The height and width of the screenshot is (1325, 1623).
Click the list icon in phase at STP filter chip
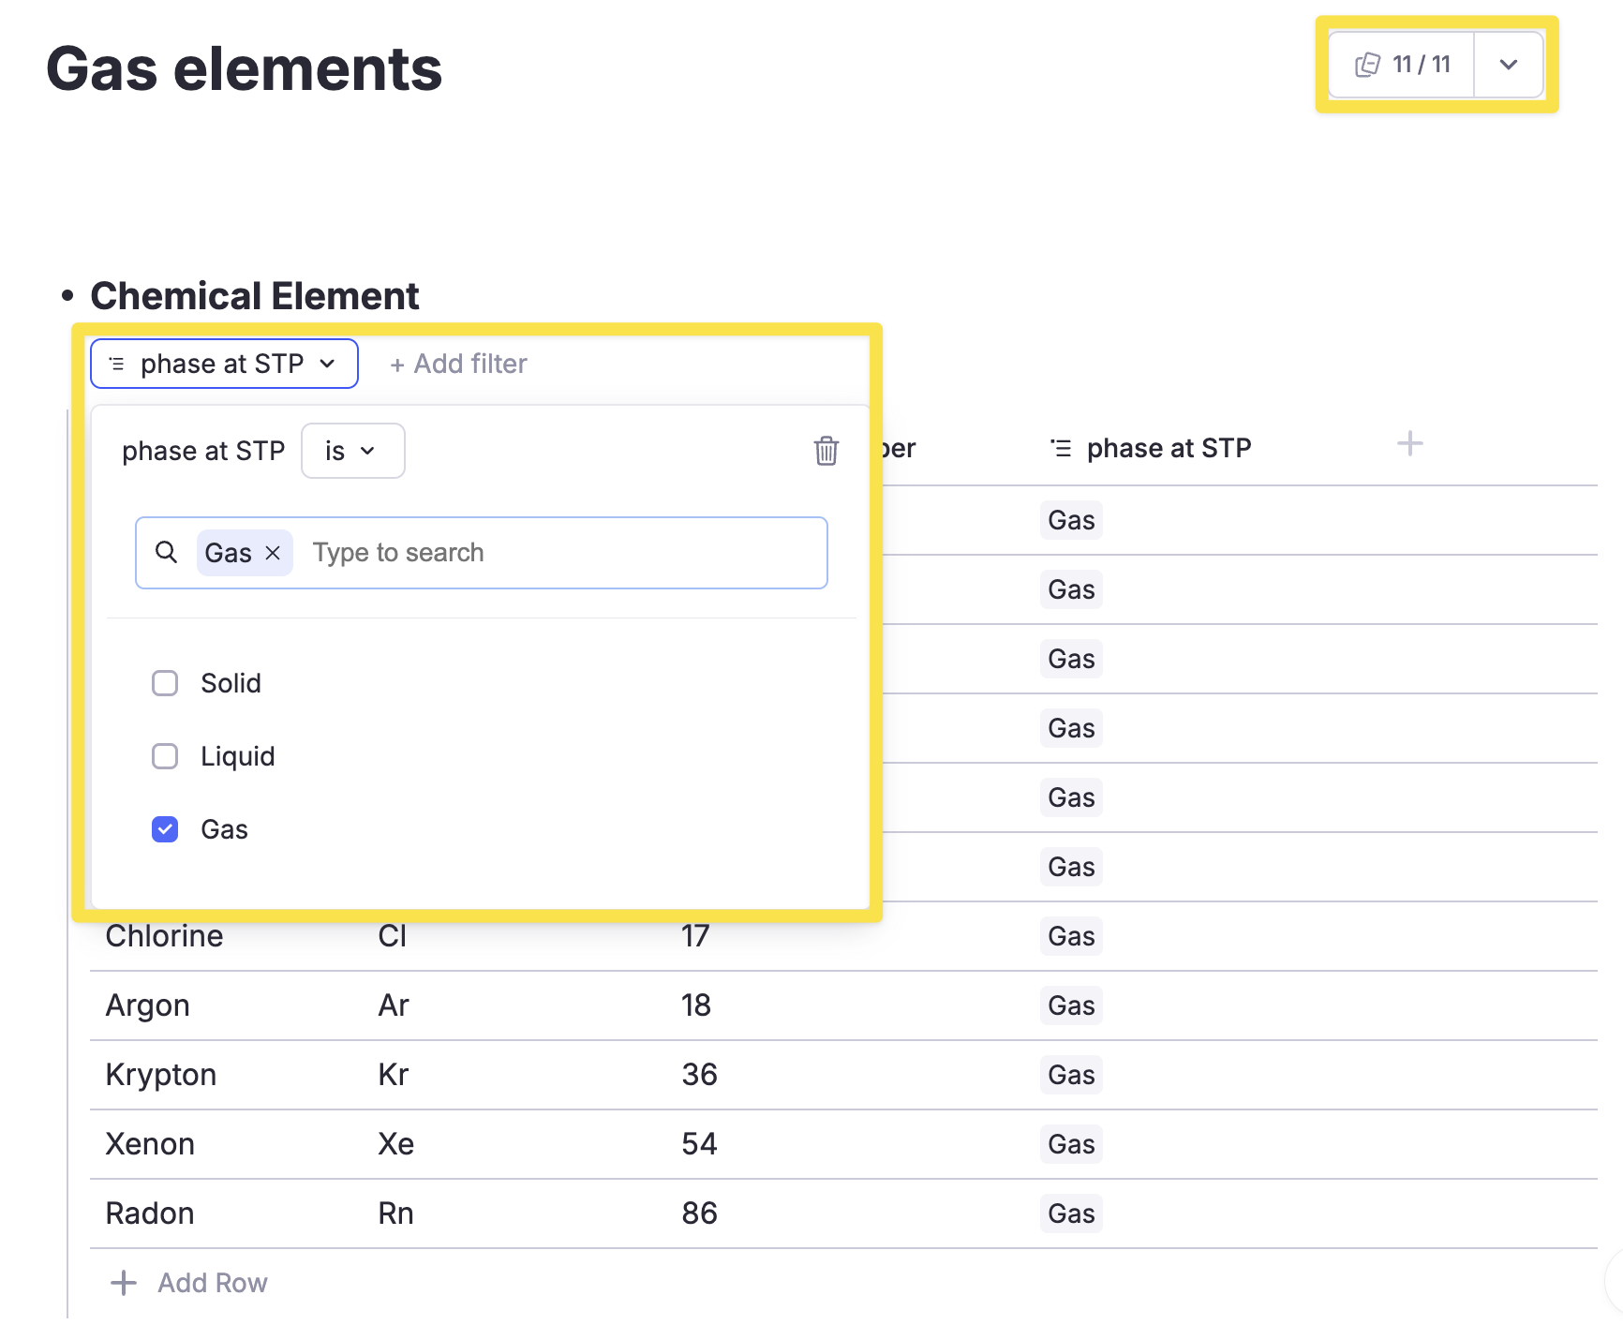[117, 364]
